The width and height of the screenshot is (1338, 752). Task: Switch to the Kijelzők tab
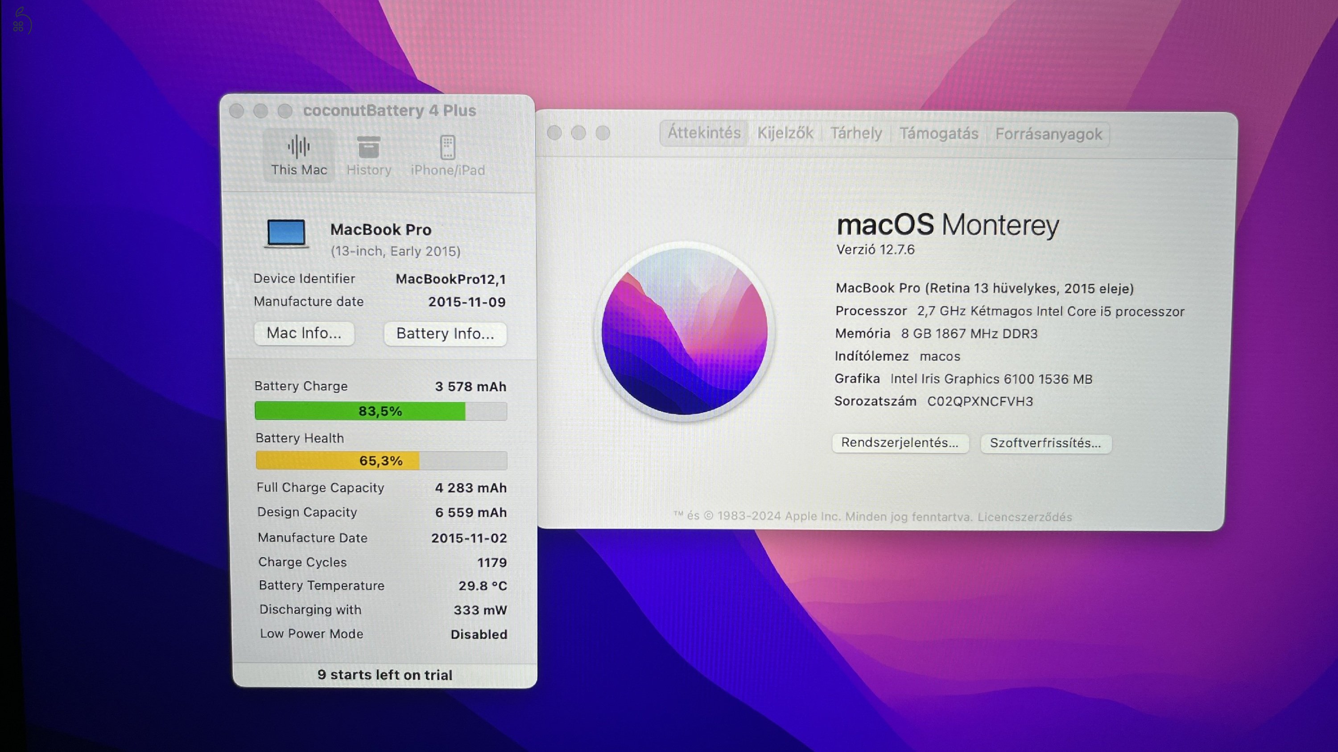(785, 133)
